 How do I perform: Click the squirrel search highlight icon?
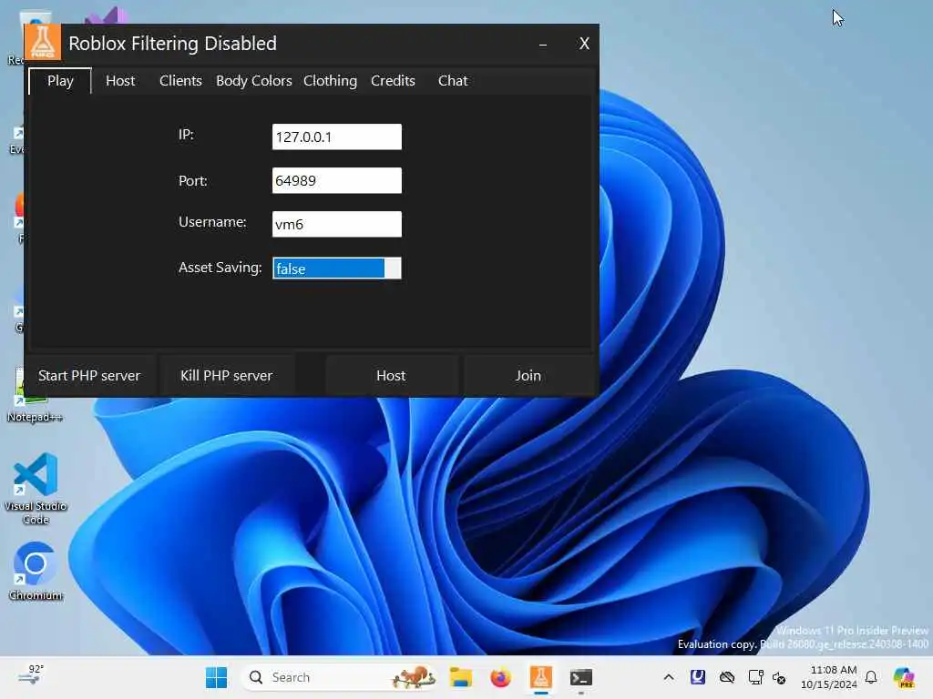(x=415, y=677)
